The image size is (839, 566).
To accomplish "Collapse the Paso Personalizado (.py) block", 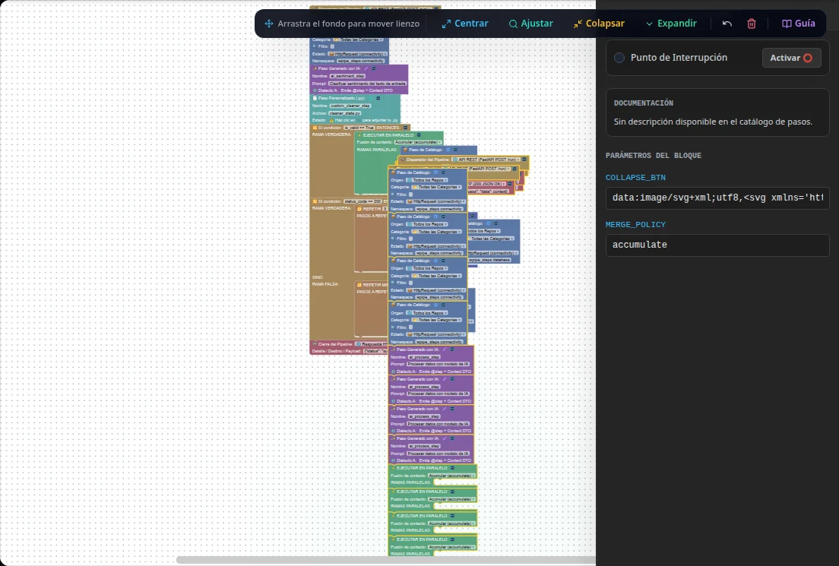I will click(x=378, y=98).
